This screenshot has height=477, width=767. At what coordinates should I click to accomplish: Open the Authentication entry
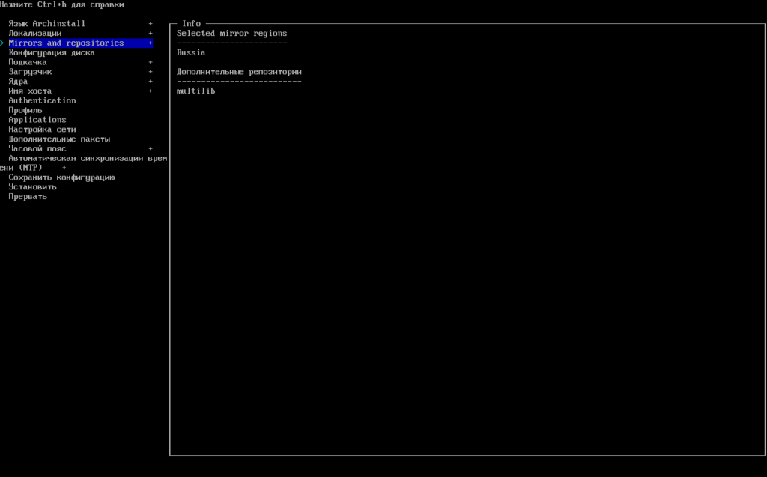42,100
